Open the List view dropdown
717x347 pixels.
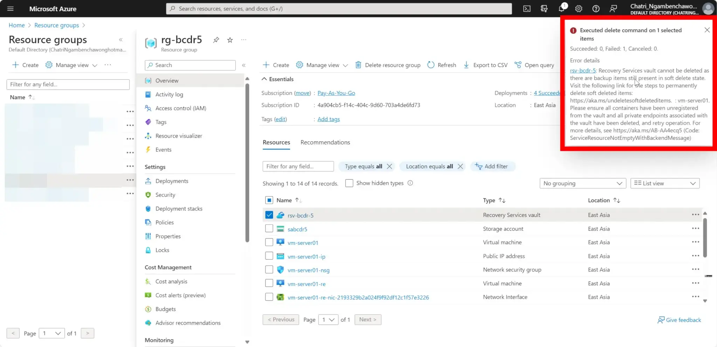coord(665,183)
